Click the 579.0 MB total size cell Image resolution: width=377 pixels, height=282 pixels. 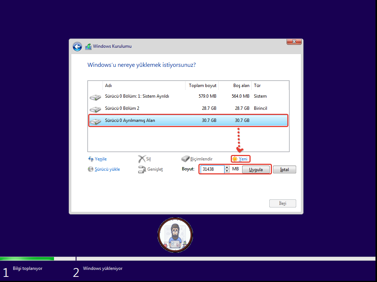[208, 96]
